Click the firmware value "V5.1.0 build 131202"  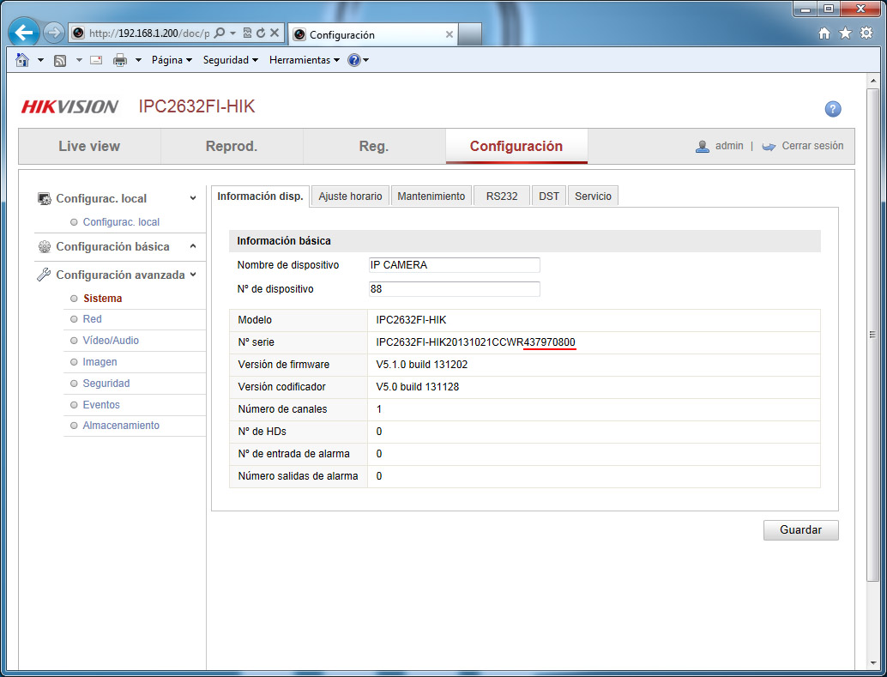[422, 365]
